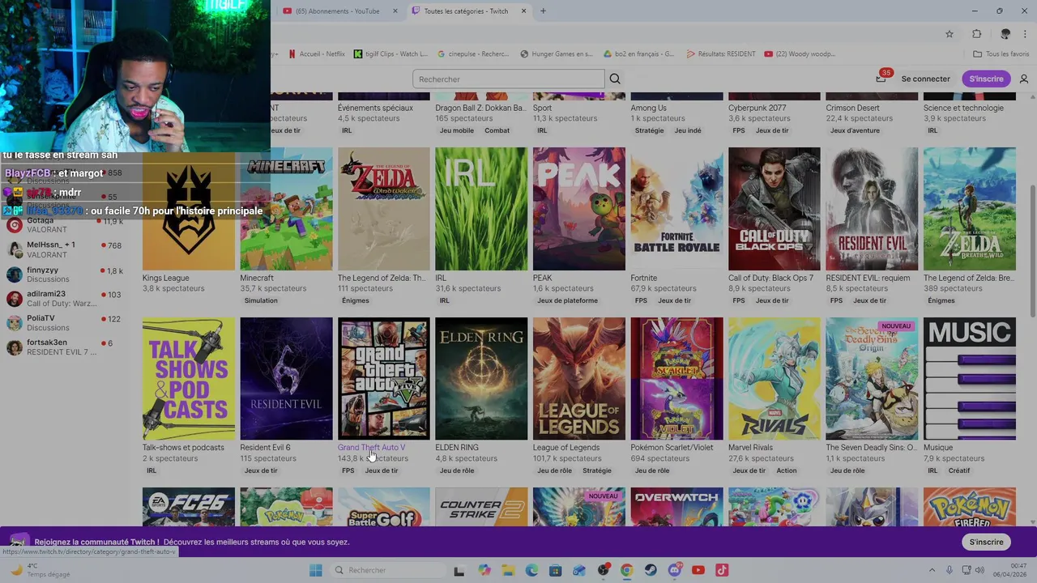Click the Twitch Rechercher search field

[508, 79]
